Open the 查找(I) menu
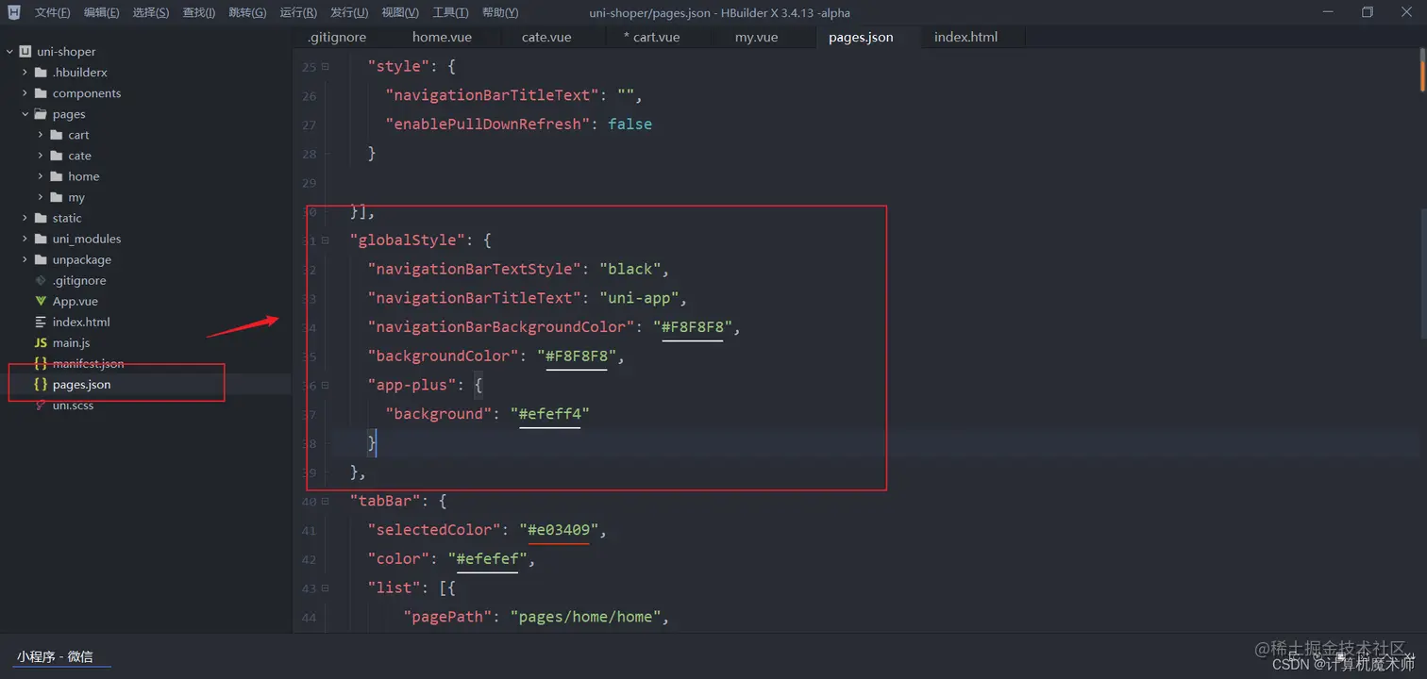 click(199, 12)
